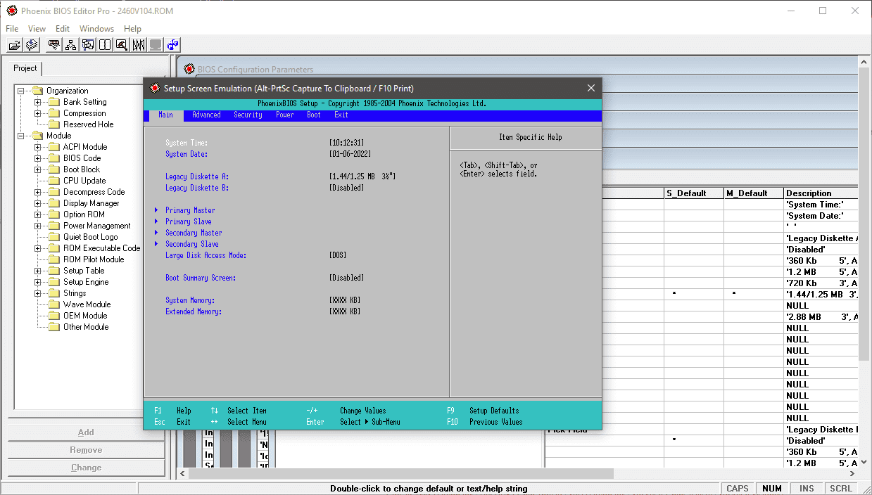Switch to the Security BIOS setup tab
872x495 pixels.
coord(248,115)
